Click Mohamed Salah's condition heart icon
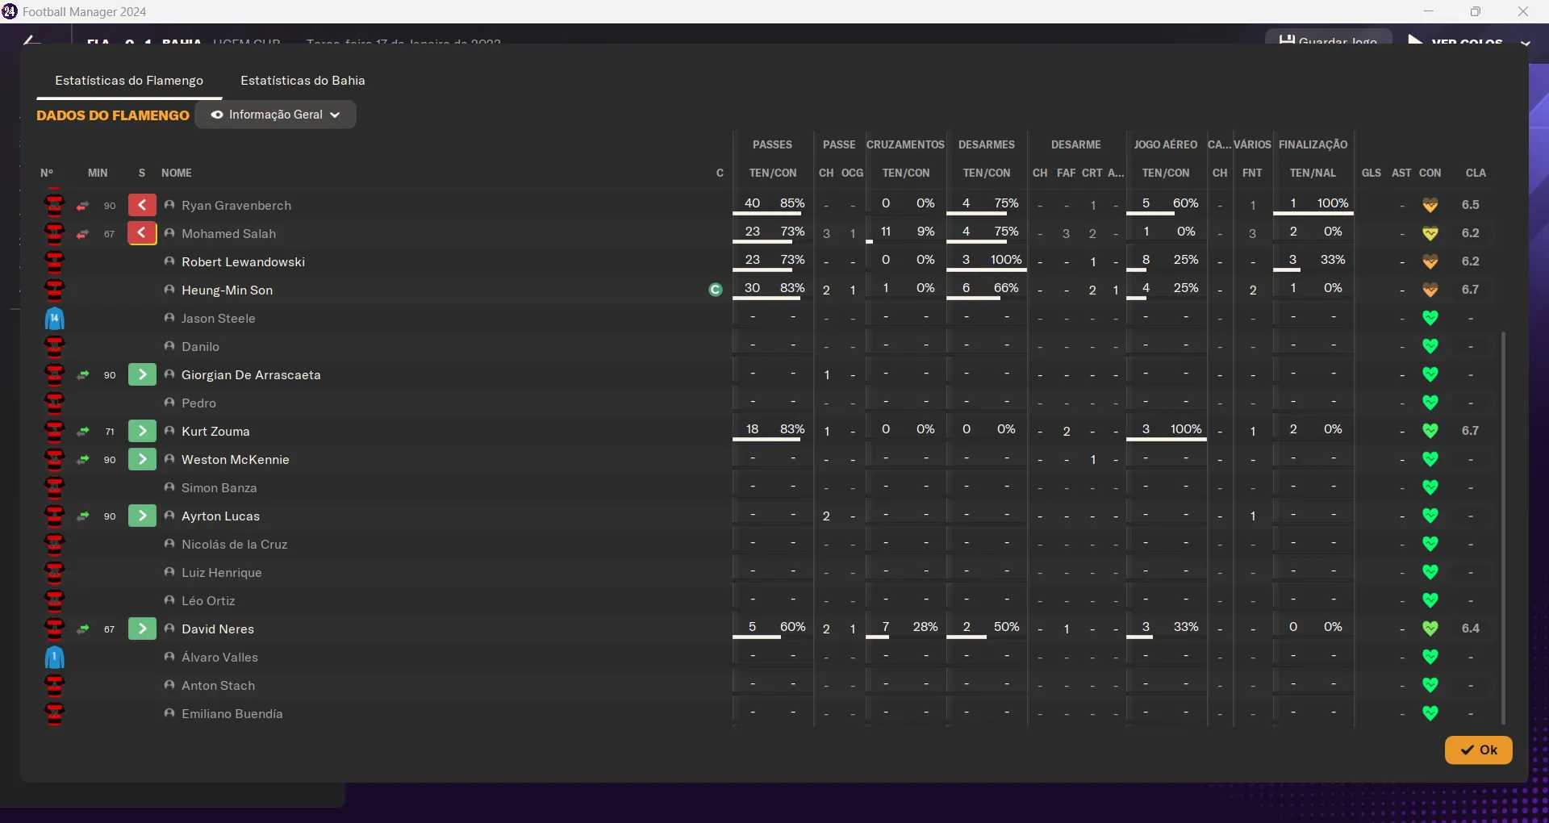The image size is (1549, 823). coord(1430,233)
